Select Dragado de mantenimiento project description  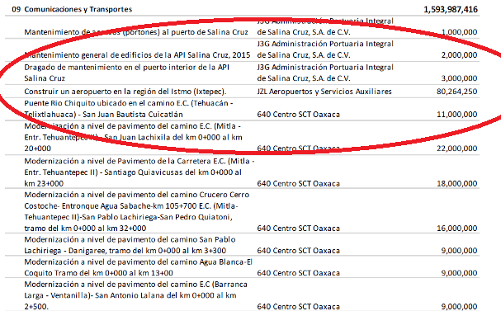(x=127, y=73)
